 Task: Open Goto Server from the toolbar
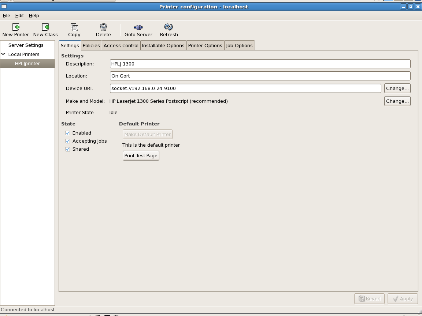coord(138,27)
